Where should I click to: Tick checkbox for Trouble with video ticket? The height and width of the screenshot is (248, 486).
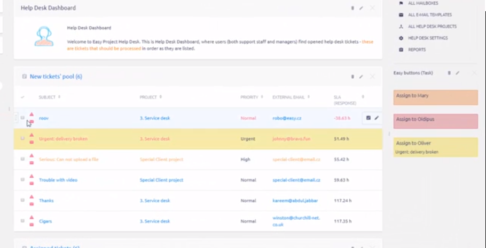[x=22, y=179]
